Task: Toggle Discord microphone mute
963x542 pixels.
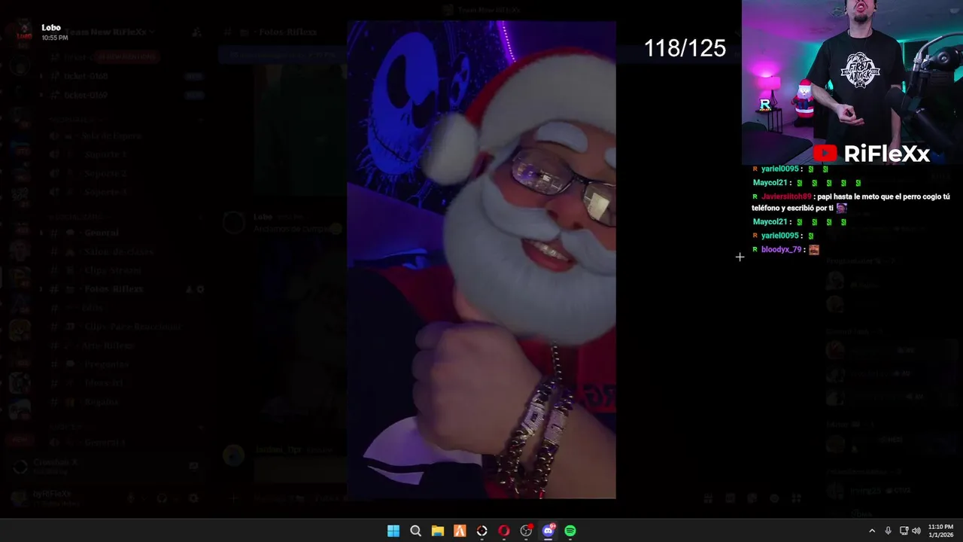Action: (131, 498)
